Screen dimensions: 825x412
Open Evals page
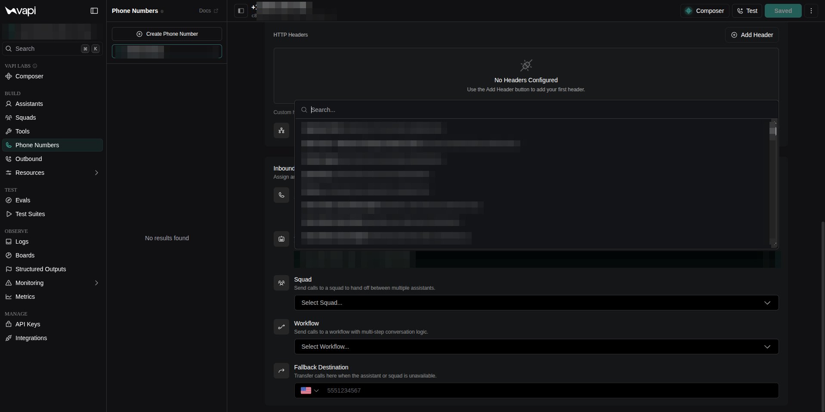coord(53,200)
